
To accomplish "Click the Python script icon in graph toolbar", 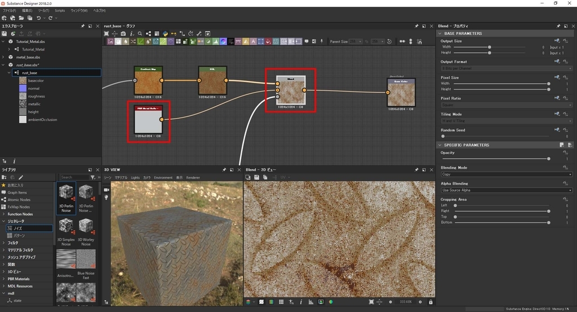I will [x=165, y=34].
